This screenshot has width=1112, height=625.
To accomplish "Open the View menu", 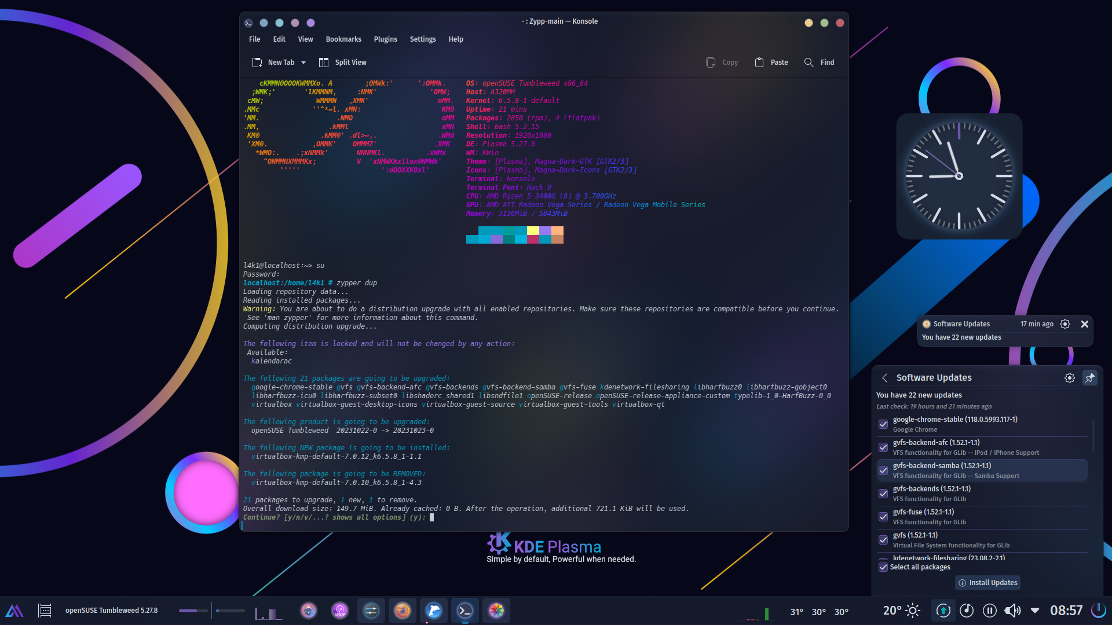I will (305, 39).
